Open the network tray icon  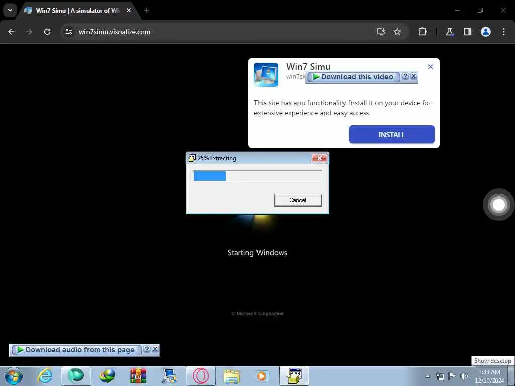click(x=440, y=376)
